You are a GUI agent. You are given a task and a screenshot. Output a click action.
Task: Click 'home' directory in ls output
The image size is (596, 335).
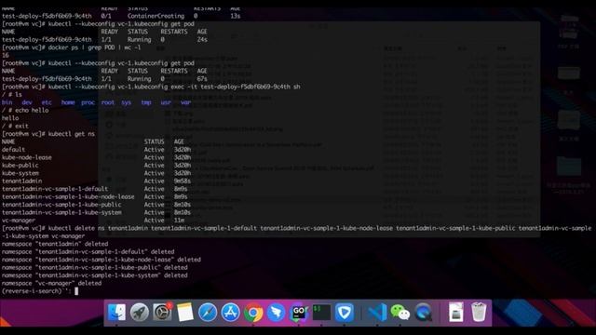[x=68, y=102]
